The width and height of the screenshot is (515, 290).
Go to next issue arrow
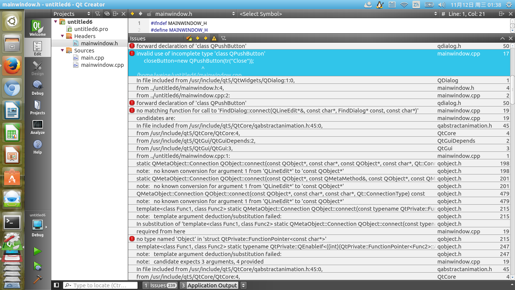coord(206,38)
